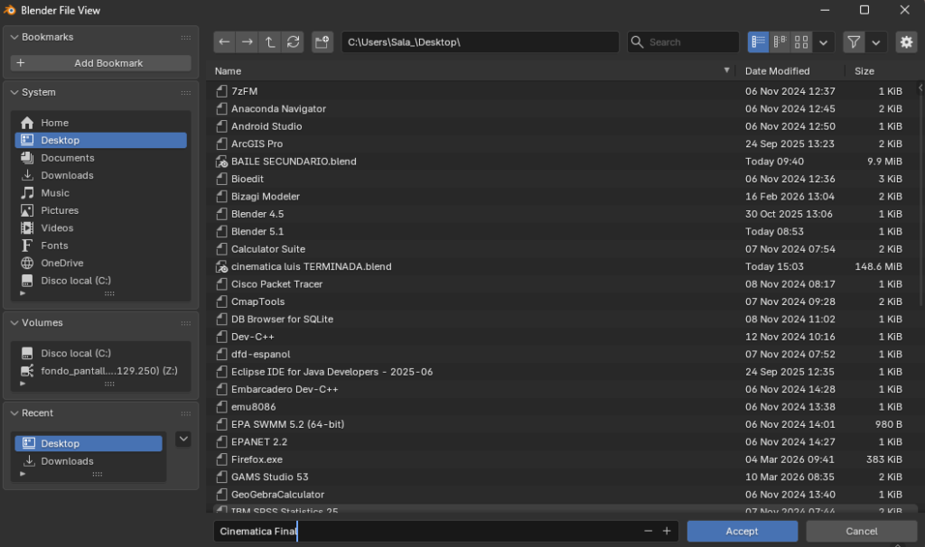925x547 pixels.
Task: Create a new directory
Action: coord(322,42)
